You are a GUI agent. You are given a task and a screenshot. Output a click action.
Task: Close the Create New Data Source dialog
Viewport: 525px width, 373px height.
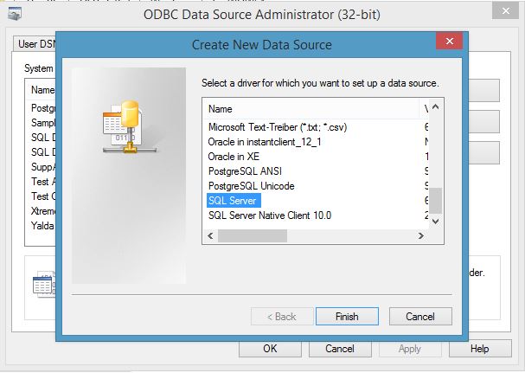450,41
